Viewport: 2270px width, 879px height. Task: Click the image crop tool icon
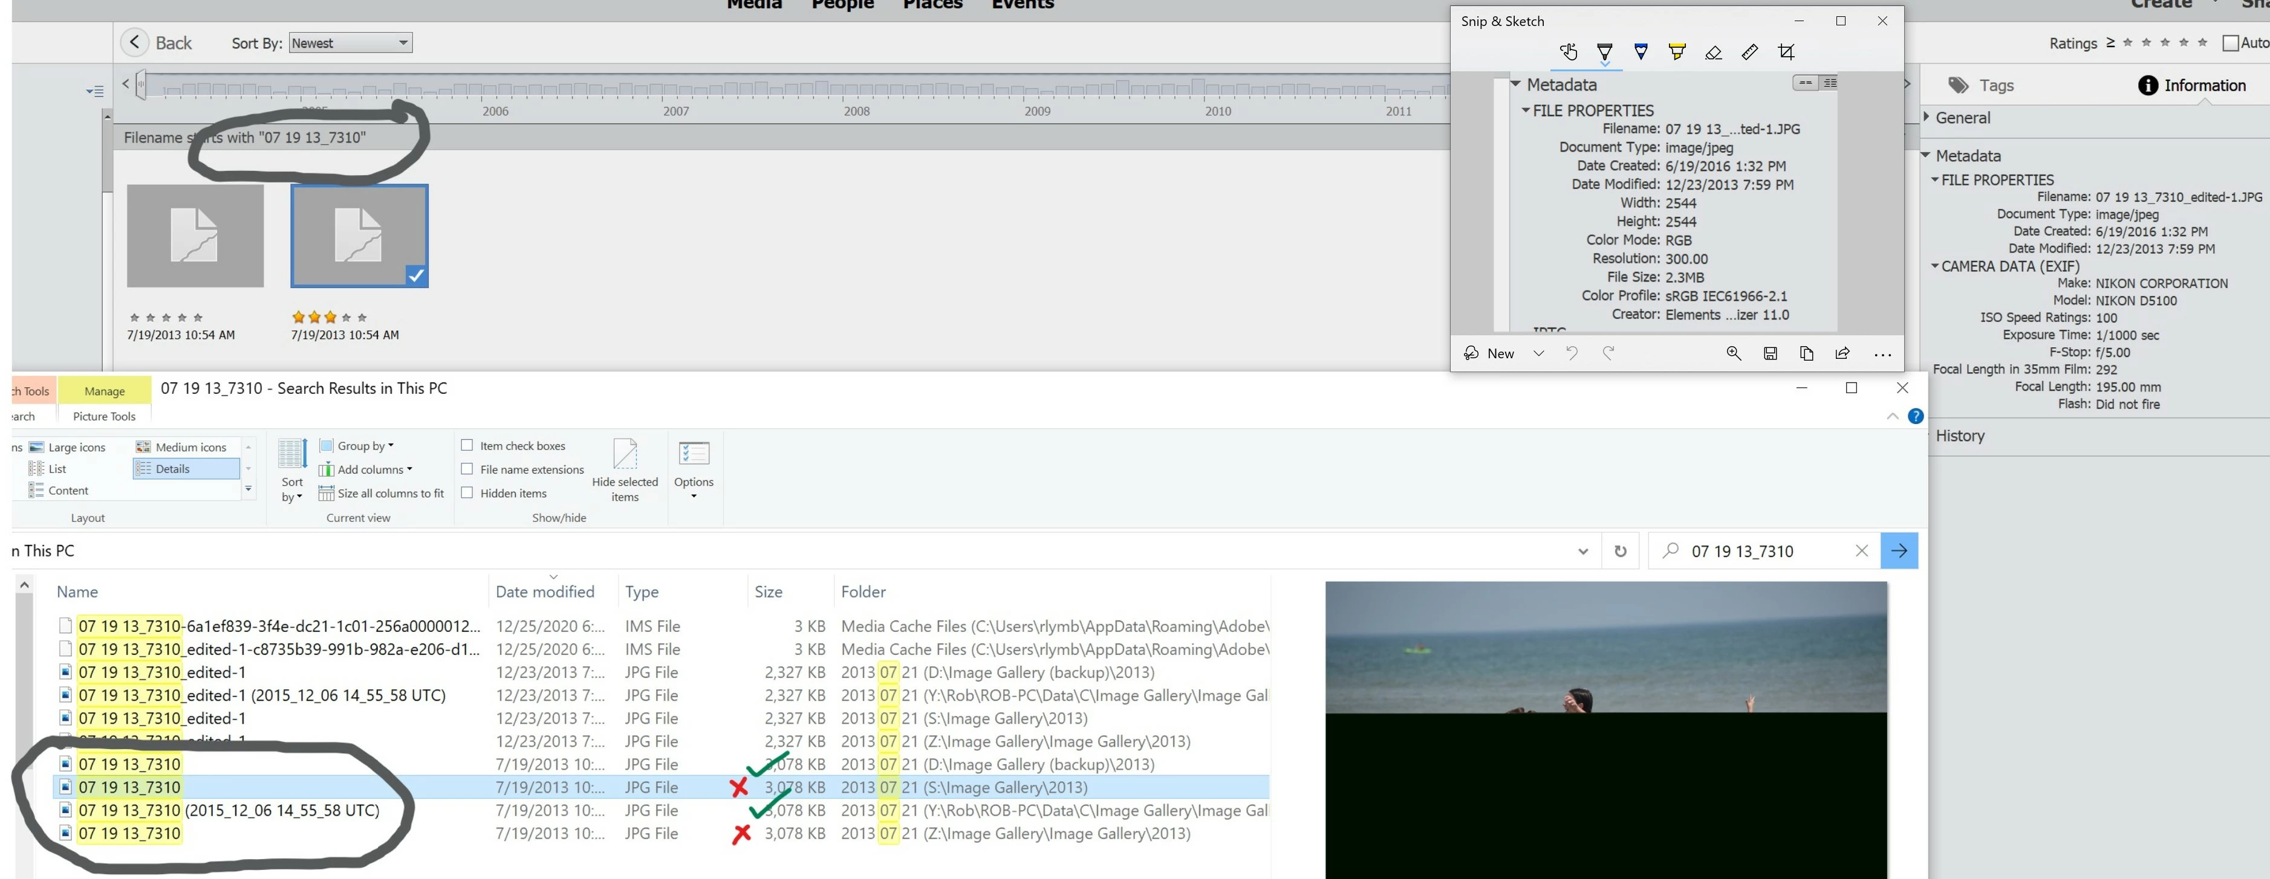click(x=1786, y=52)
